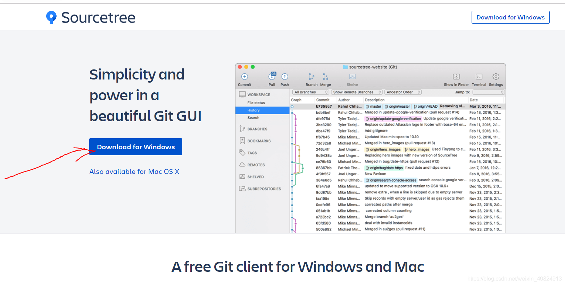Image resolution: width=565 pixels, height=285 pixels.
Task: Click the Commit toolbar icon
Action: point(244,77)
